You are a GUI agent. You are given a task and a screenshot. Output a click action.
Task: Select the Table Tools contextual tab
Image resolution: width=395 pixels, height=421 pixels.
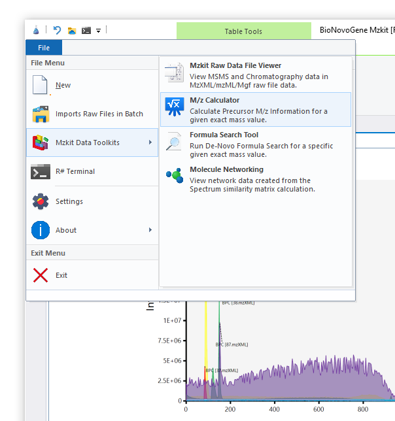click(243, 31)
